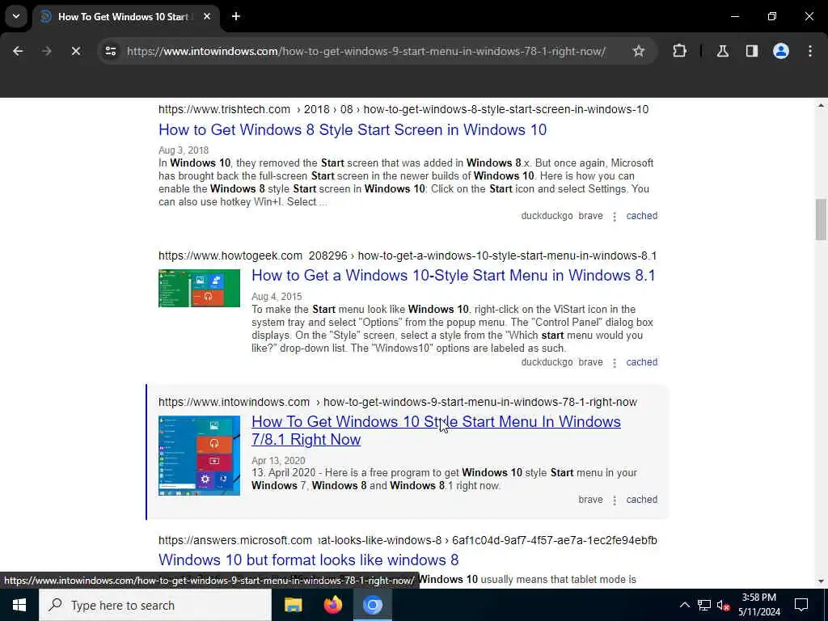This screenshot has height=621, width=828.
Task: Click brave source on intowindows result
Action: coord(590,499)
